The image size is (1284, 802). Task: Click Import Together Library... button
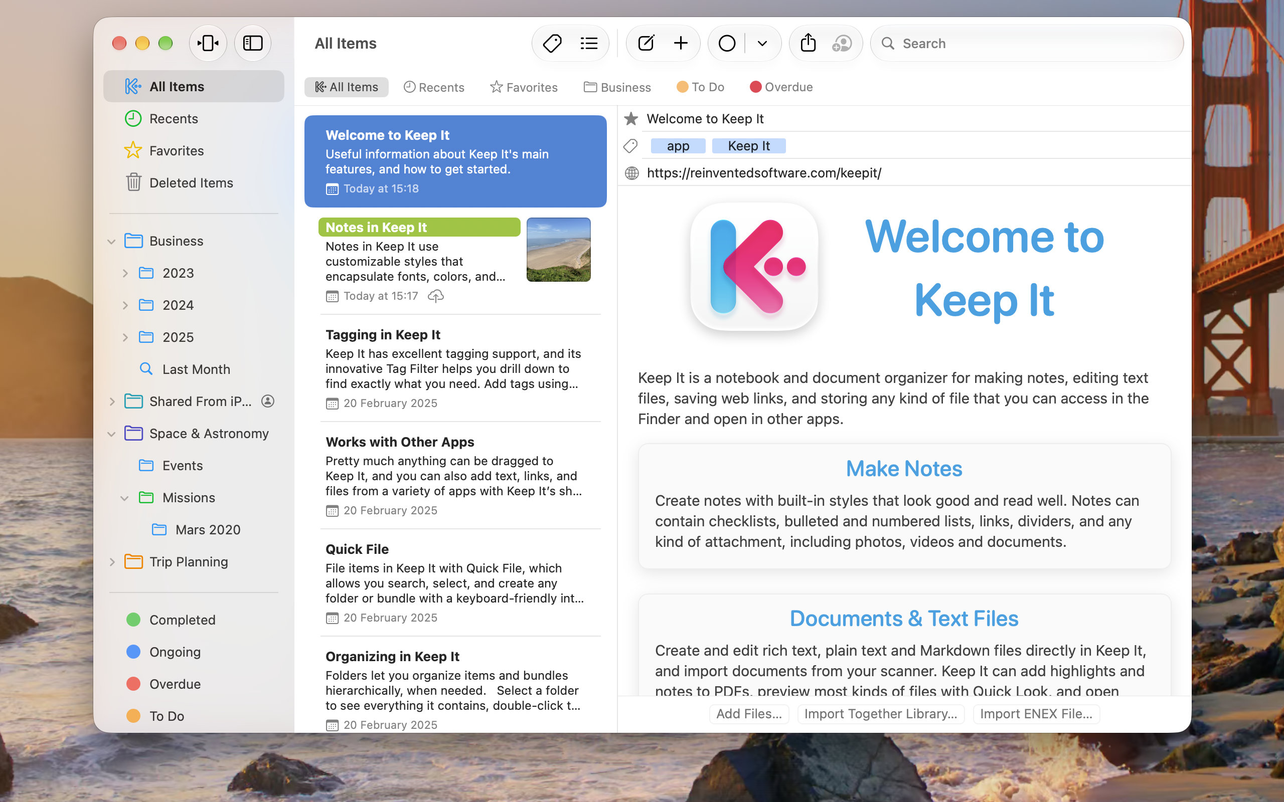click(880, 714)
